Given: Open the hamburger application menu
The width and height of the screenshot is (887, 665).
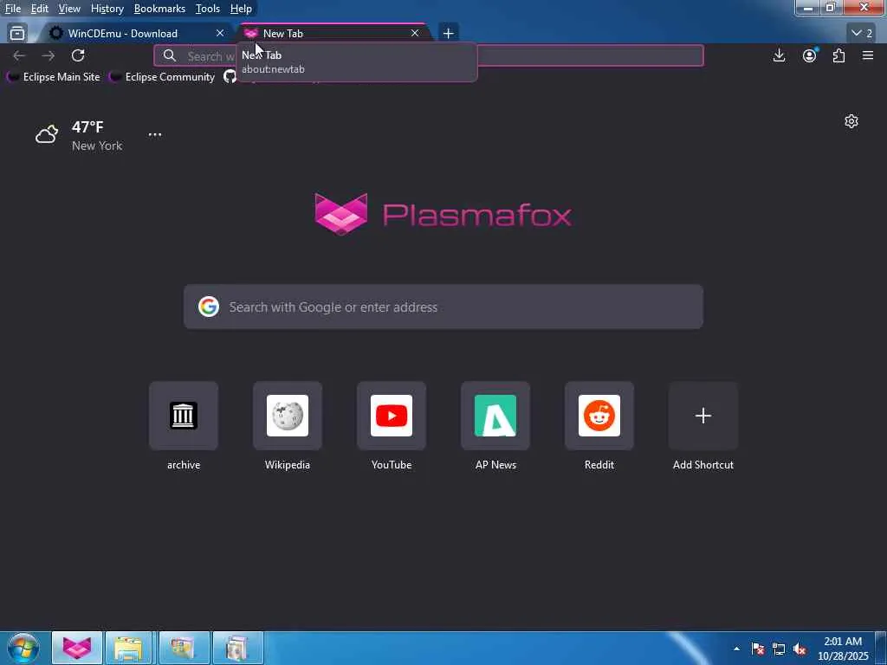Looking at the screenshot, I should 868,55.
